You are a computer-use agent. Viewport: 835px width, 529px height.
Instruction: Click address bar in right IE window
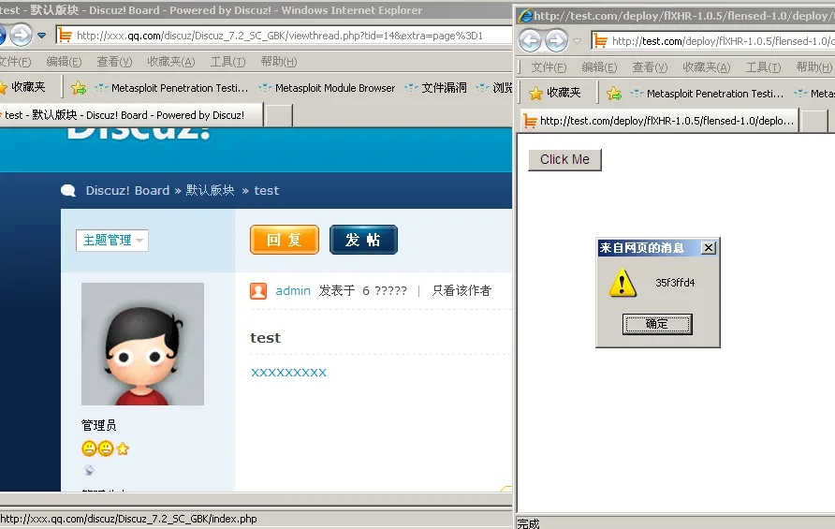(x=713, y=41)
